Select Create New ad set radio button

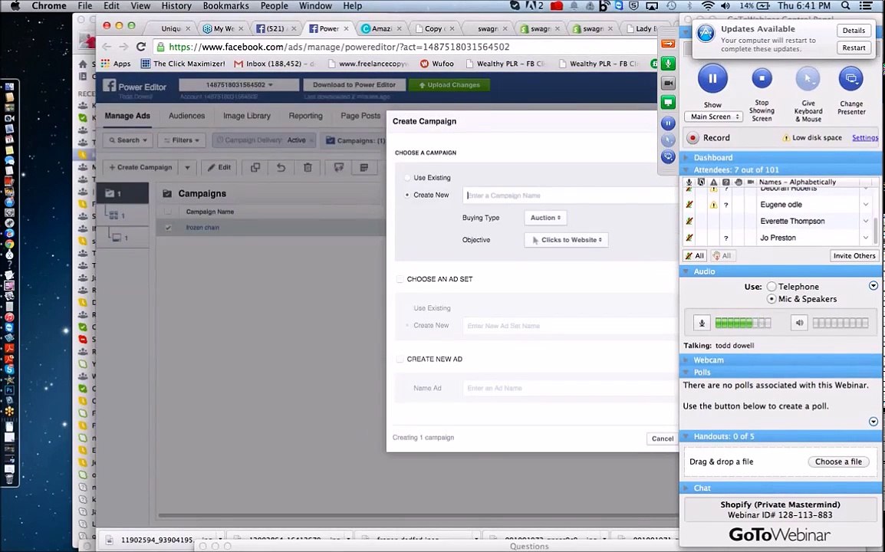click(x=407, y=326)
